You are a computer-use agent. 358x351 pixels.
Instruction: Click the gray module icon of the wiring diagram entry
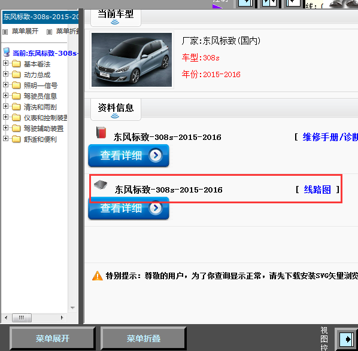point(101,185)
